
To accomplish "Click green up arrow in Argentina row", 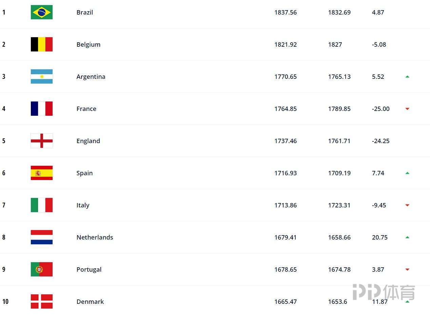I will click(407, 77).
